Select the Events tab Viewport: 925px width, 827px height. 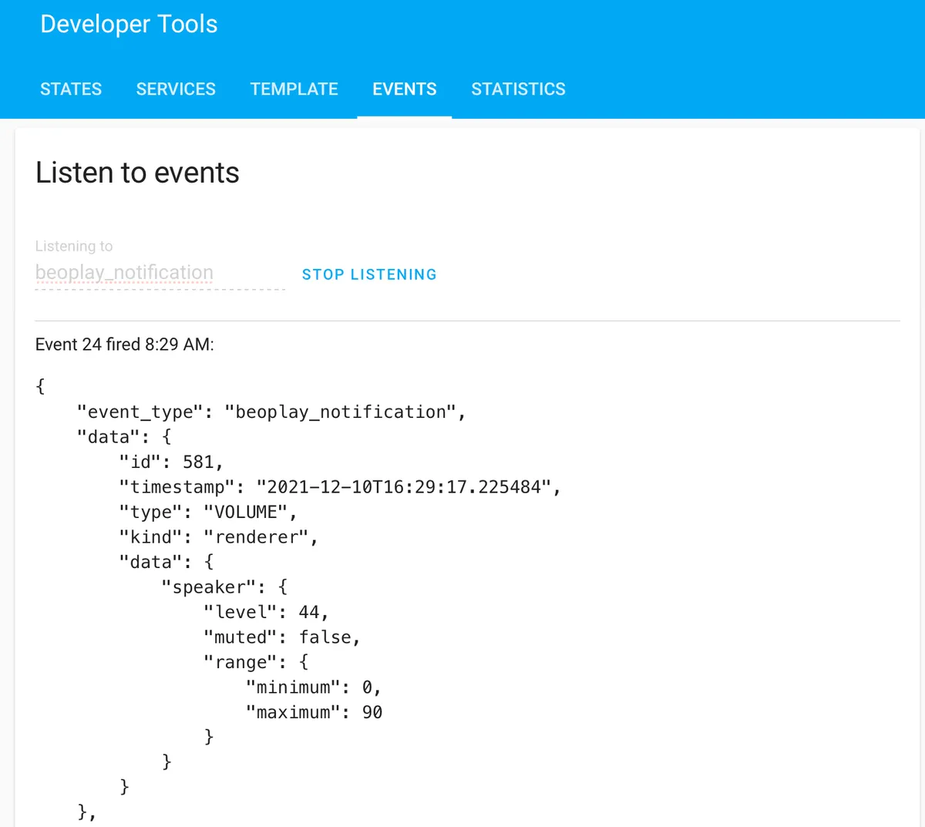405,89
